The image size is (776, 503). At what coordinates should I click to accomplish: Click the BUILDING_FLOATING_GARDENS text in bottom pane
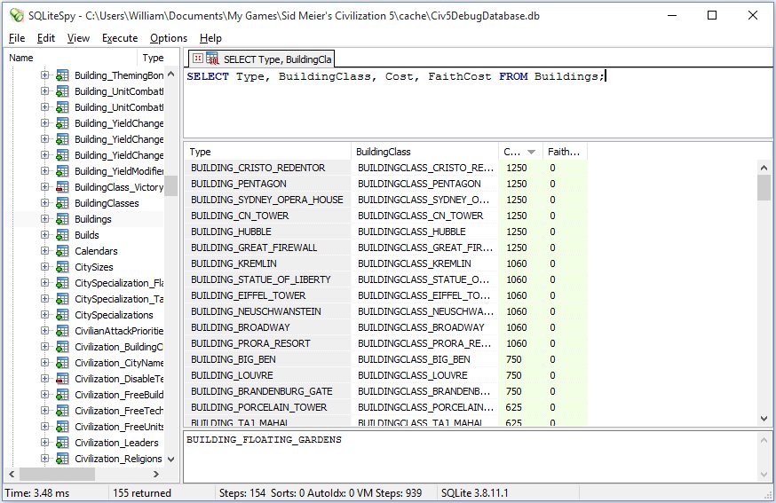pos(264,440)
